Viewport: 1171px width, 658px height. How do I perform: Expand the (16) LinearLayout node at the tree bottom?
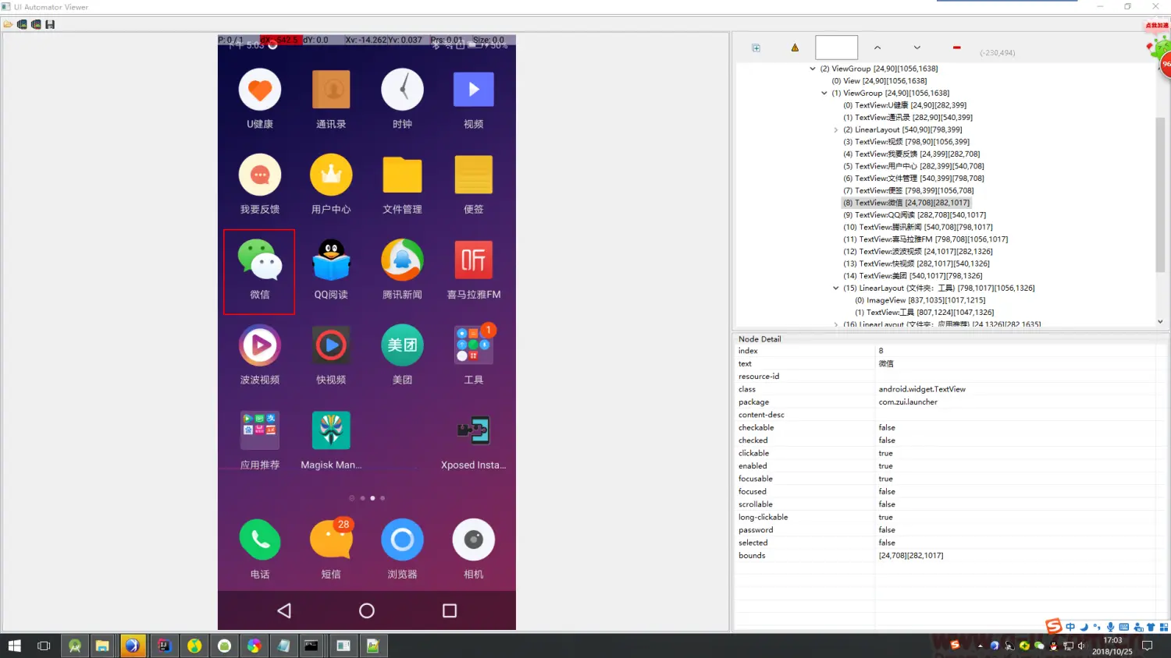pyautogui.click(x=835, y=324)
